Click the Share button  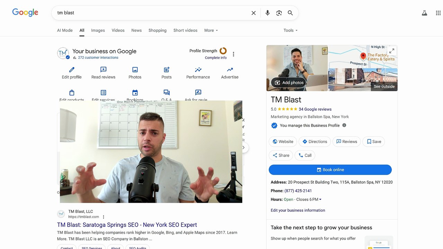(281, 155)
